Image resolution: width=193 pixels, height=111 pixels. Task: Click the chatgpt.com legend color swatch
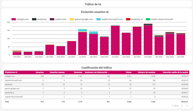pos(14,19)
